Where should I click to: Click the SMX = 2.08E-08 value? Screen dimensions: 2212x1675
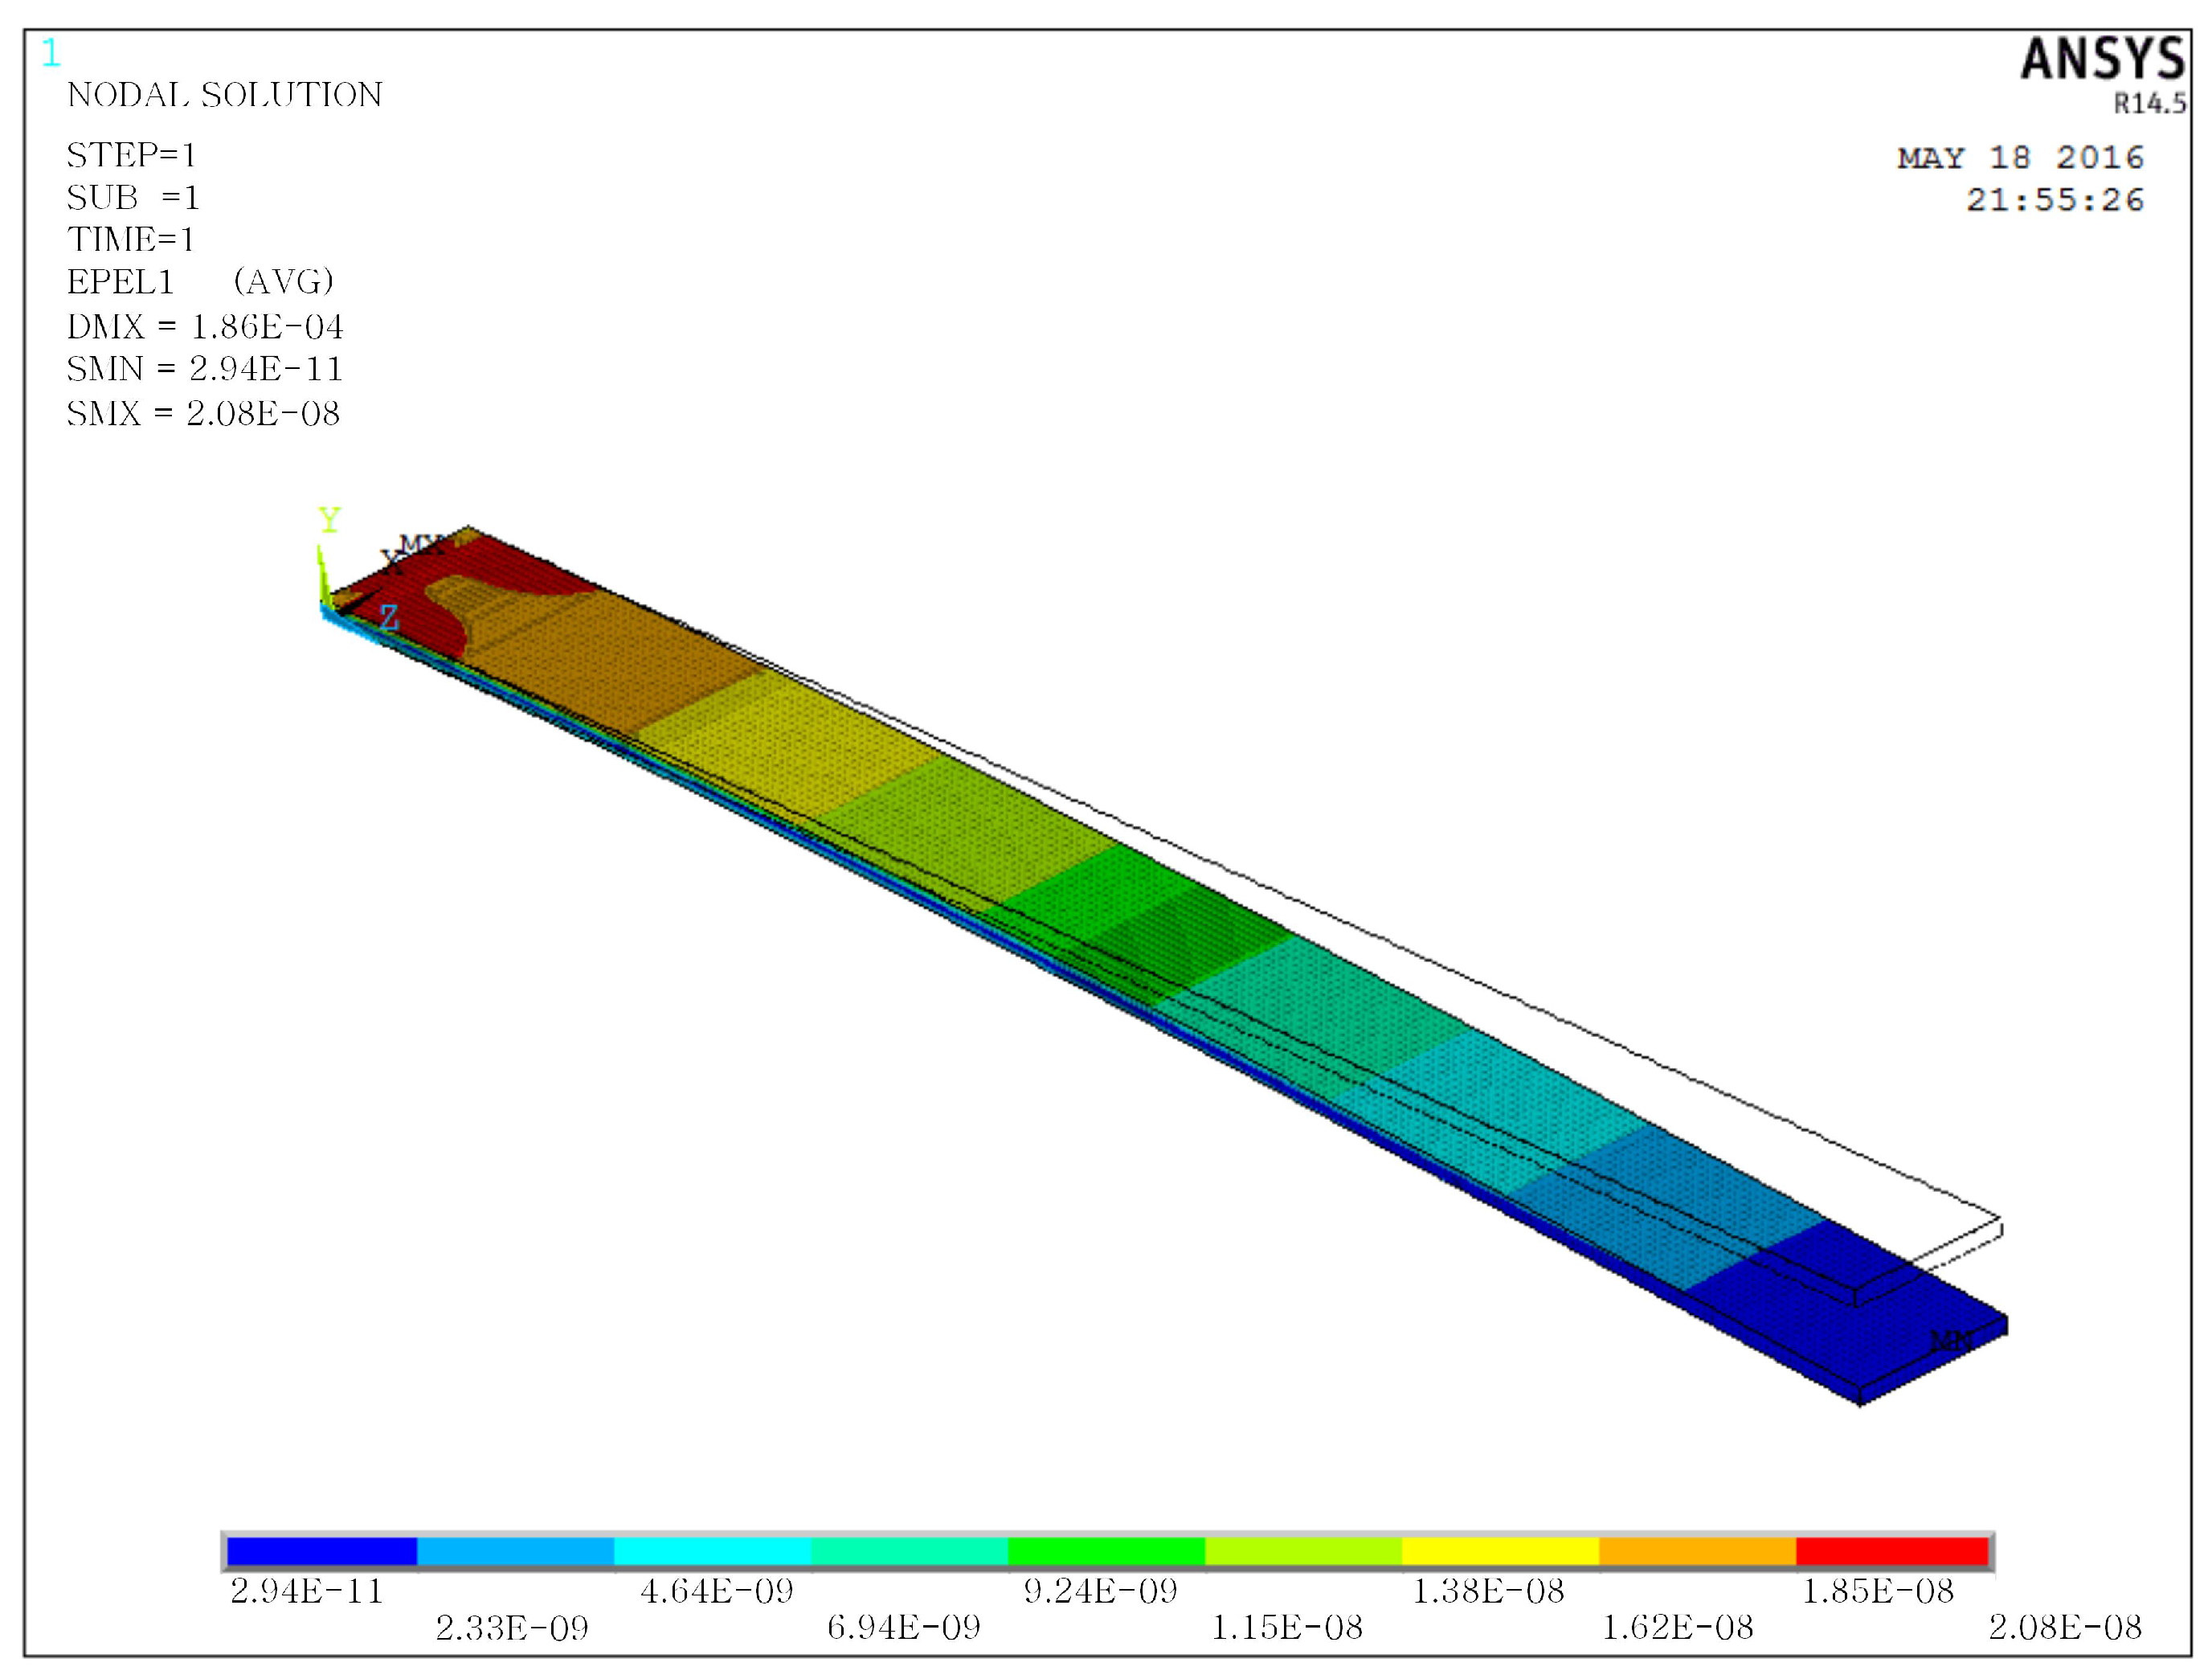click(x=203, y=413)
